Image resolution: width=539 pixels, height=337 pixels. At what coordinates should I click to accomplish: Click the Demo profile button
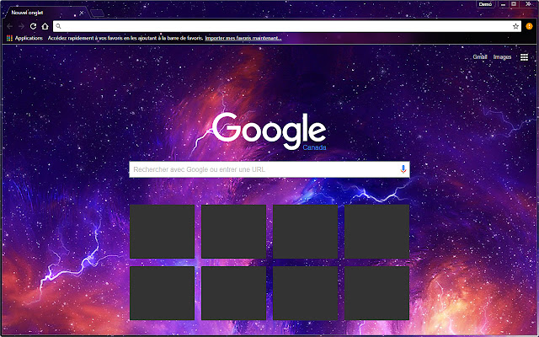[x=485, y=4]
